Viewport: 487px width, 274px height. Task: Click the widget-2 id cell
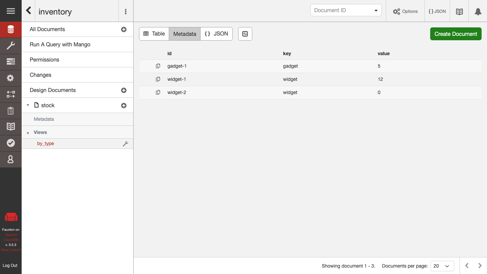click(x=177, y=92)
